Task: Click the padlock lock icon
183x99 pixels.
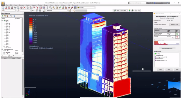Action: (x=47, y=8)
